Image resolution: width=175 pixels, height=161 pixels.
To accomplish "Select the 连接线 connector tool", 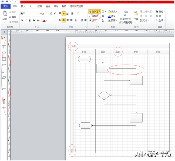I will [94, 16].
